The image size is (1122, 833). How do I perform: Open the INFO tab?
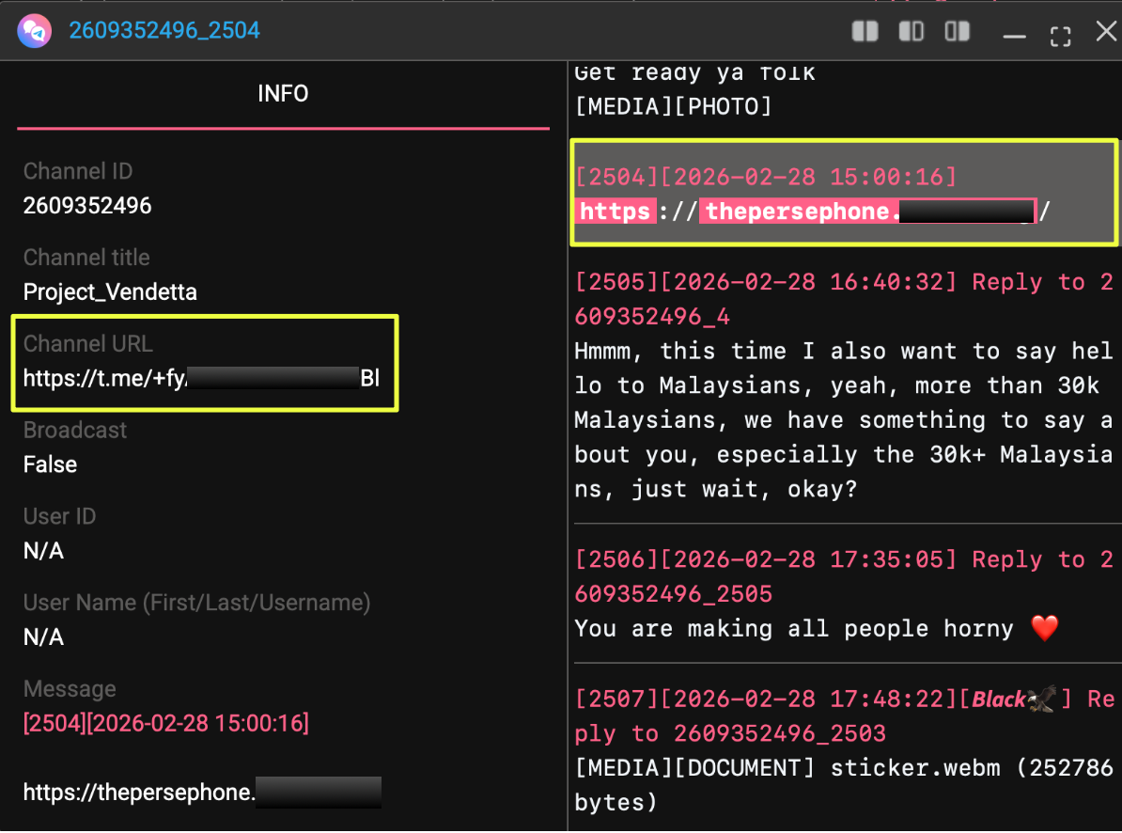(283, 94)
